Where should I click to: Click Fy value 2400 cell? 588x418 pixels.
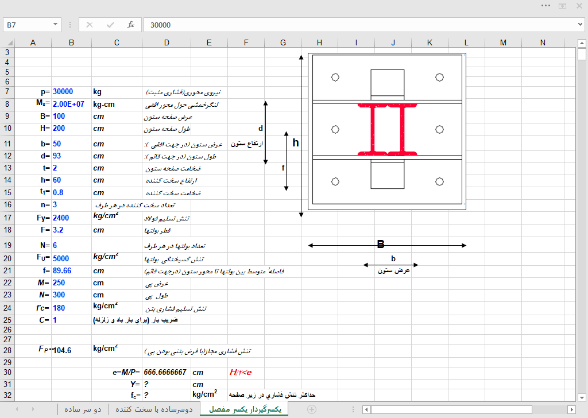point(71,218)
